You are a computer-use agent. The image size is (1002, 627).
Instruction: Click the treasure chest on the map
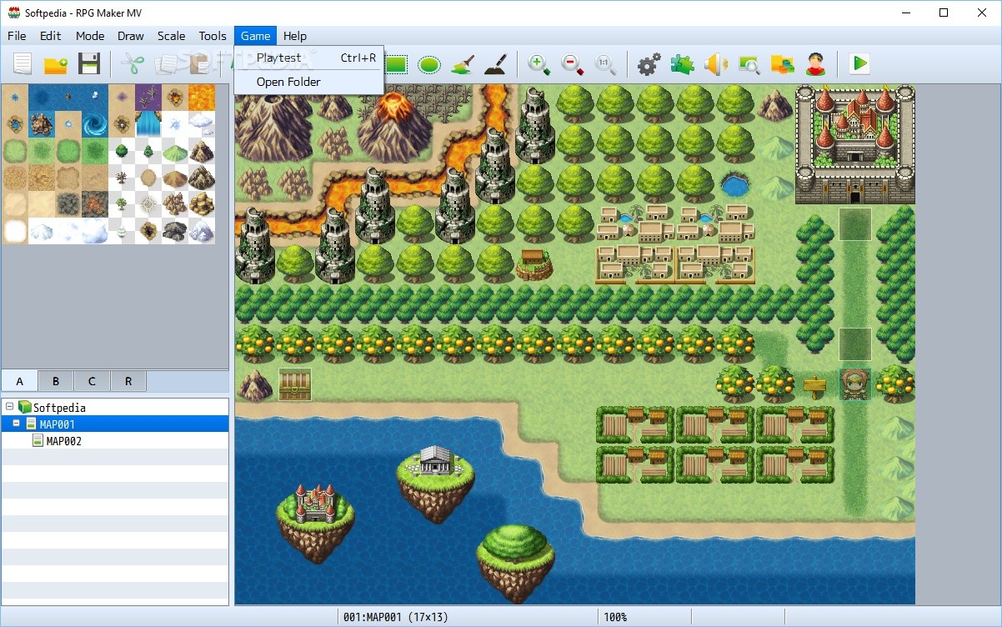[295, 384]
